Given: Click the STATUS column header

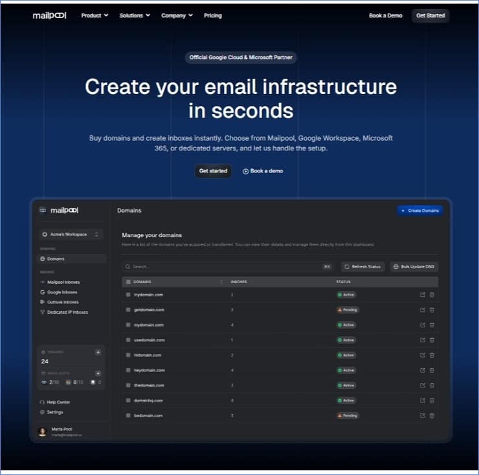Looking at the screenshot, I should [343, 282].
